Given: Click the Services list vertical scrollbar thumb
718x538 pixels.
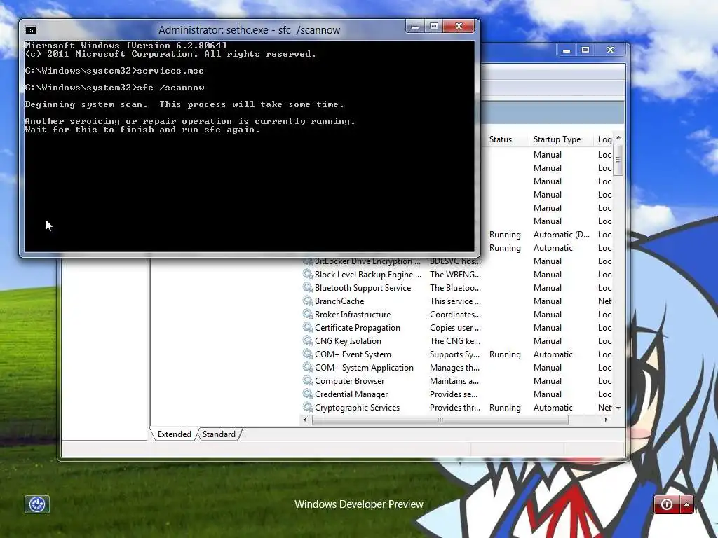Looking at the screenshot, I should pos(618,160).
